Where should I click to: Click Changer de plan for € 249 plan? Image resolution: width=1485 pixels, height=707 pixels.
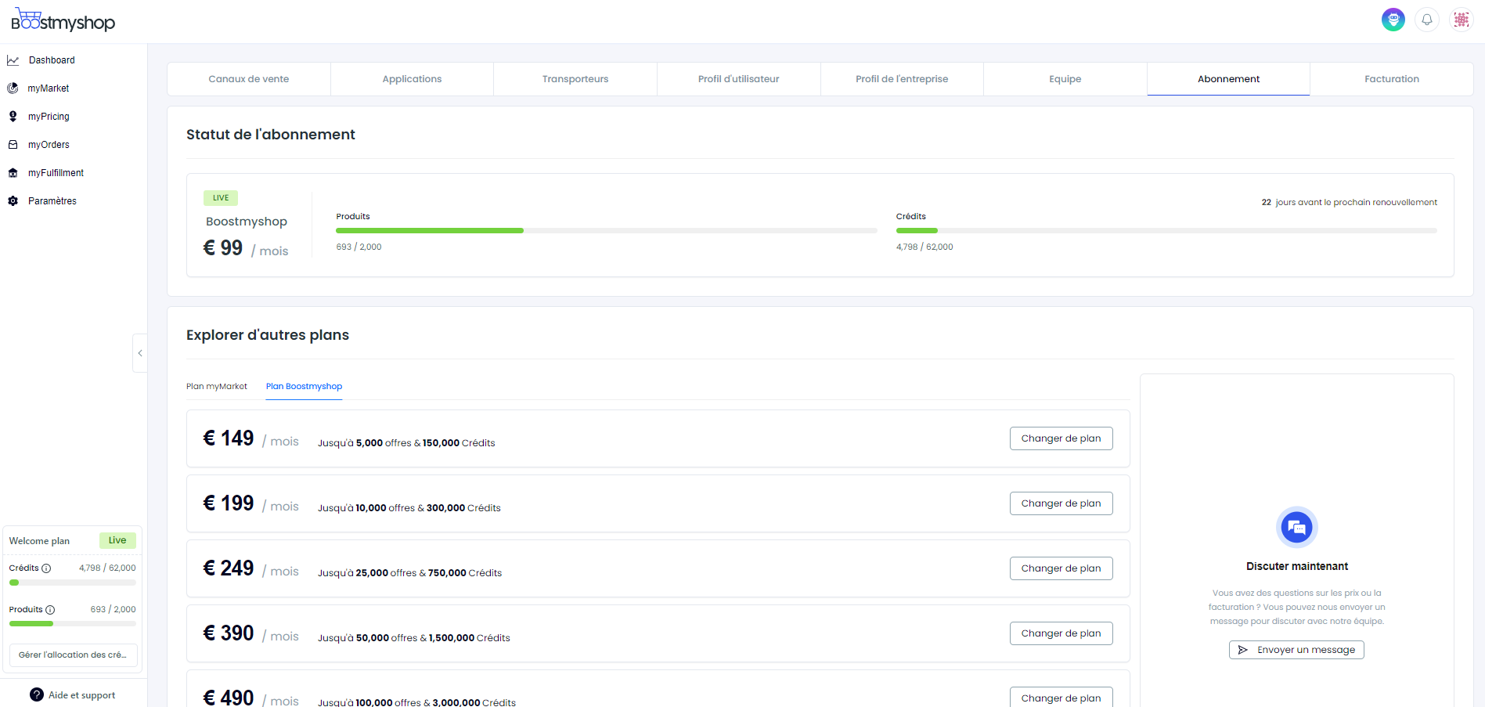[1061, 568]
